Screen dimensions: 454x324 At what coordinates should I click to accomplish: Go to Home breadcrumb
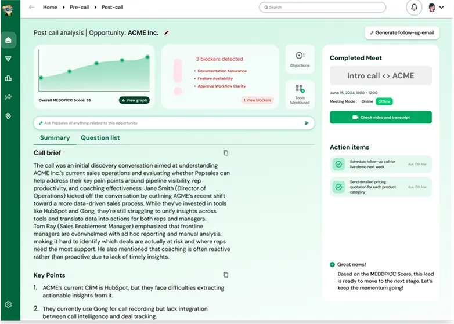pos(50,7)
